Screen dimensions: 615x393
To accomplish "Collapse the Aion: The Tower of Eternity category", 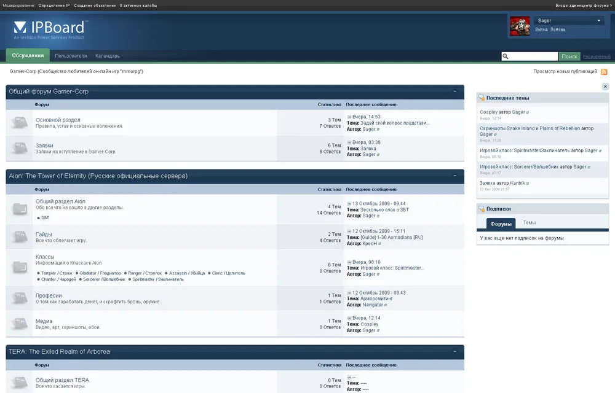I will pyautogui.click(x=454, y=176).
